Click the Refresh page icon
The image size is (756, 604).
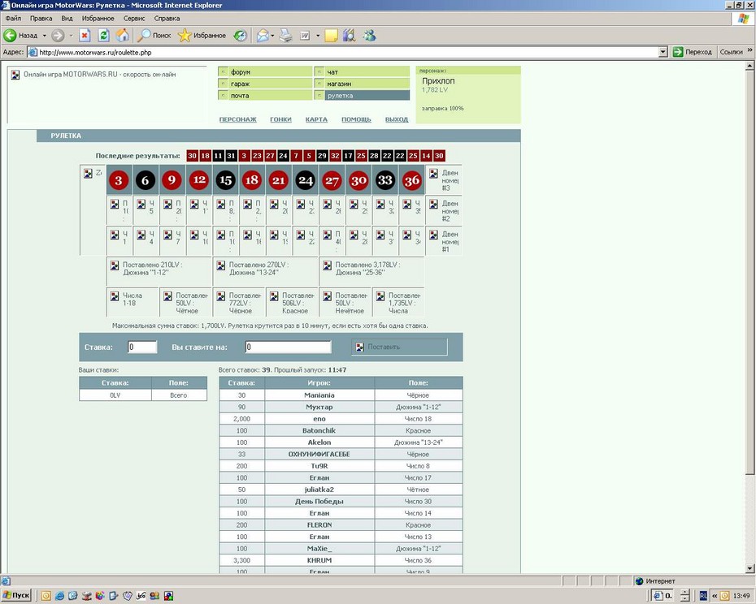[x=103, y=35]
